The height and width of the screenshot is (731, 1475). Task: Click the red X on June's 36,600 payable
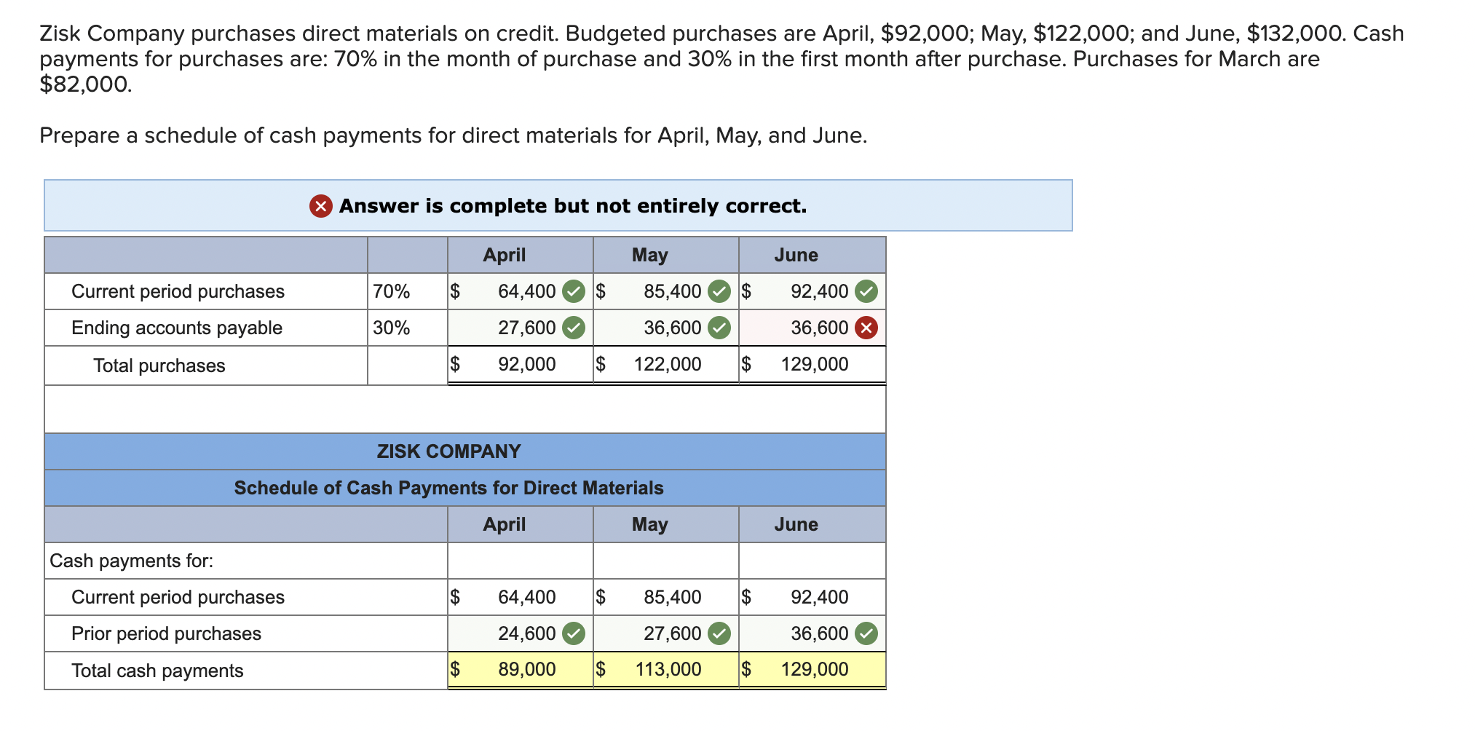click(867, 328)
